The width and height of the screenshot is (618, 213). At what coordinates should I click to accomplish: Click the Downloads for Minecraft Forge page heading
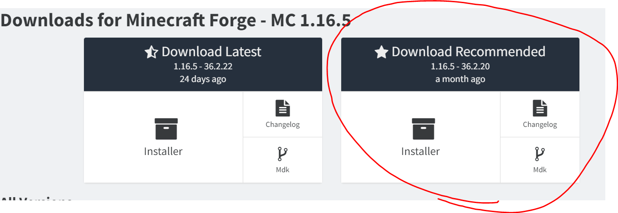(x=176, y=20)
